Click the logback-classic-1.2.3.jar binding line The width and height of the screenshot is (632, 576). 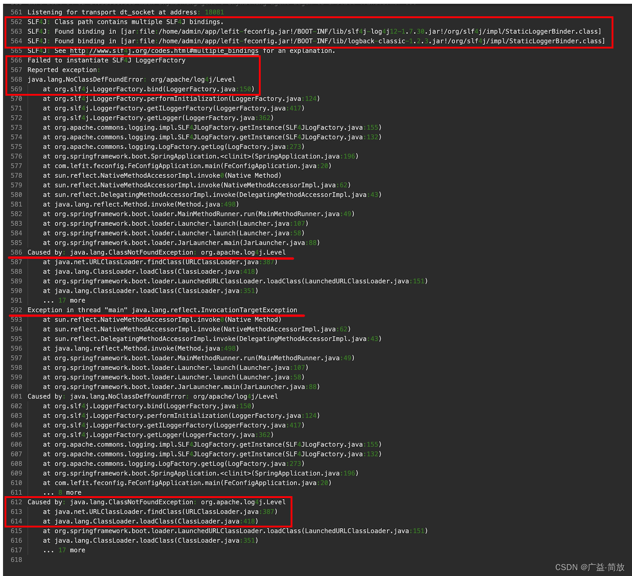(x=316, y=41)
